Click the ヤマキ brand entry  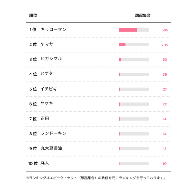click(47, 104)
